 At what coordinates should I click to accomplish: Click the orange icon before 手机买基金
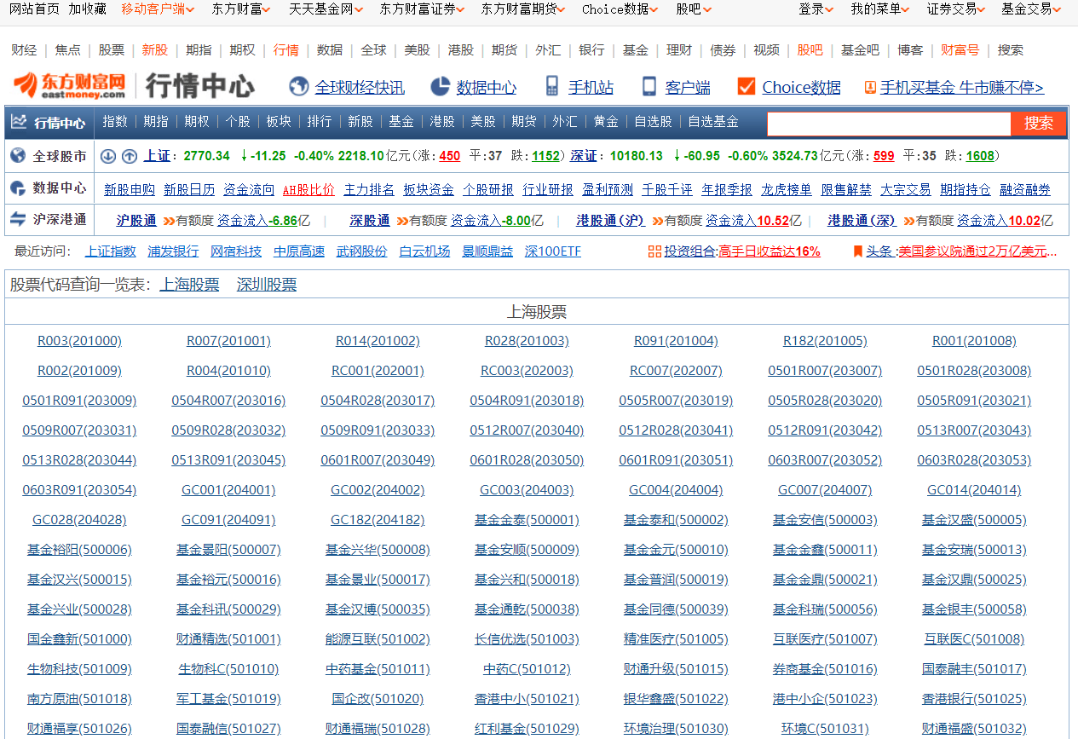(870, 87)
